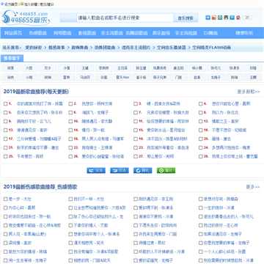Image resolution: width=264 pixels, height=264 pixels.
Task: Tick the checkbox for song number 6
Action: [70, 113]
